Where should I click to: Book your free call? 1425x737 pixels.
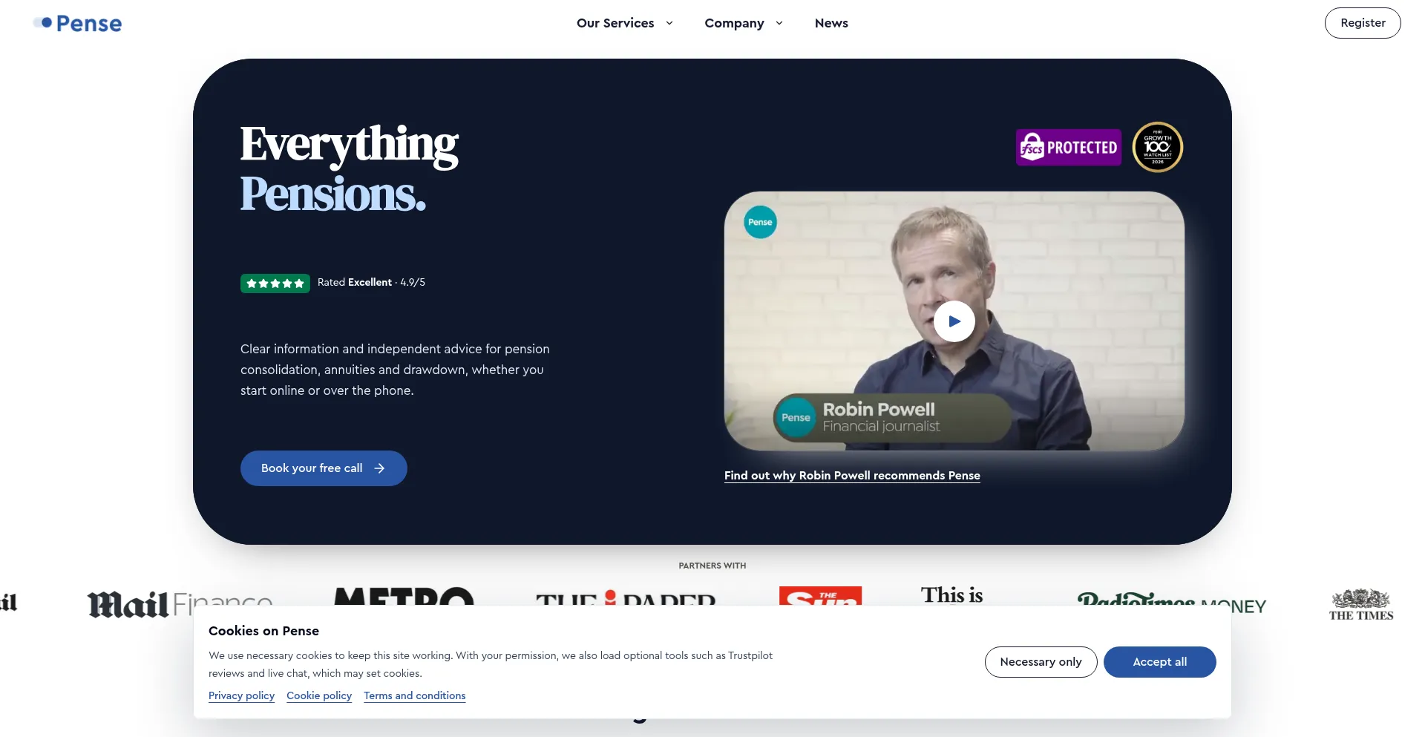[x=324, y=468]
